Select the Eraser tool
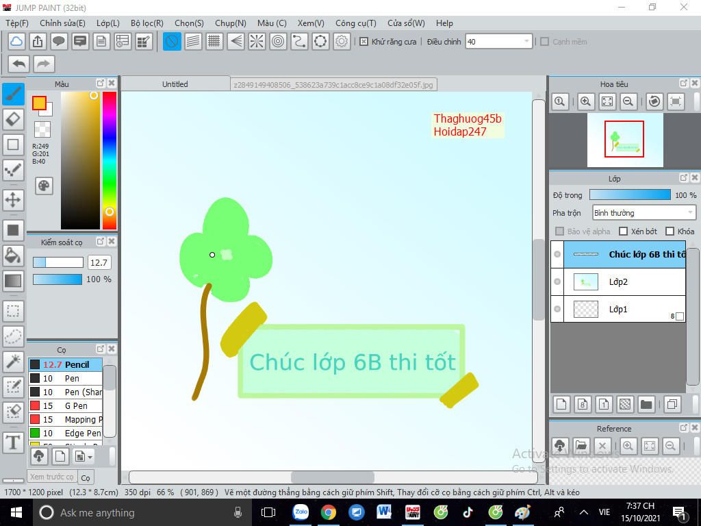This screenshot has width=701, height=526. tap(13, 119)
